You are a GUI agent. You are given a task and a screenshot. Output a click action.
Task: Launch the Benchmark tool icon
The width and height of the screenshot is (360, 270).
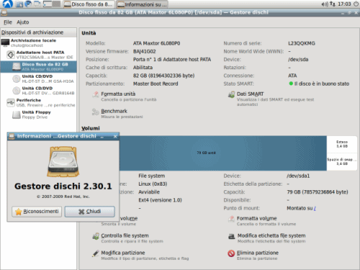click(x=96, y=112)
